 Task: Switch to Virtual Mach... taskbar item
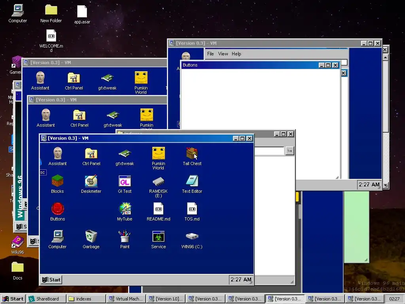[126, 299]
